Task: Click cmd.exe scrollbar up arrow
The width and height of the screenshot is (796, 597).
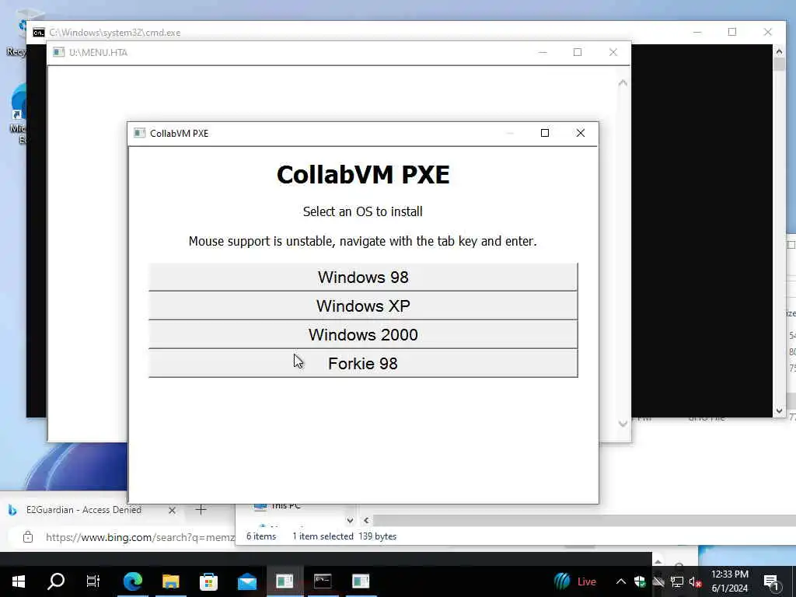Action: click(x=779, y=51)
